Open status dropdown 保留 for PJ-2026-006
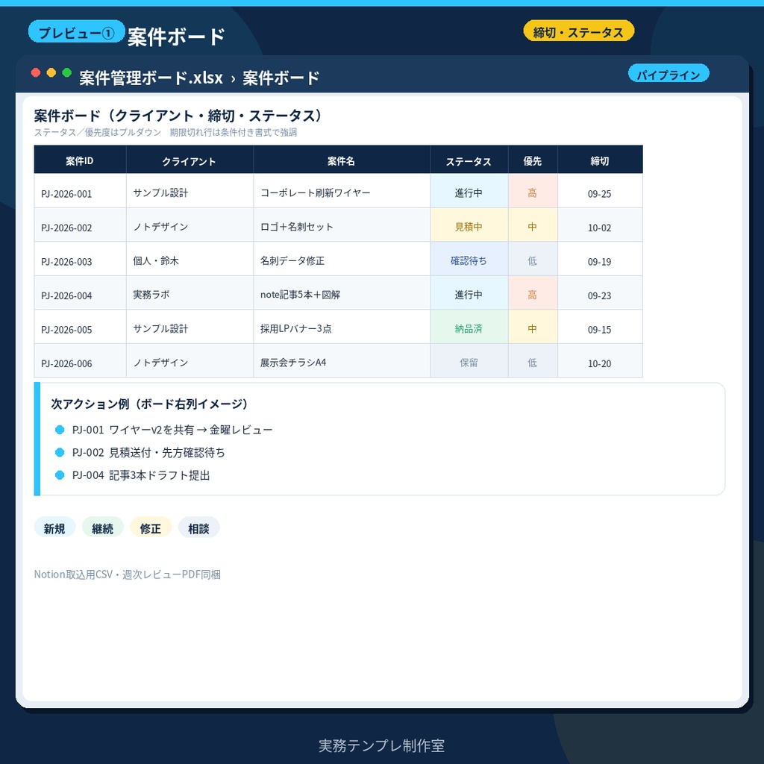The width and height of the screenshot is (764, 764). (x=469, y=360)
